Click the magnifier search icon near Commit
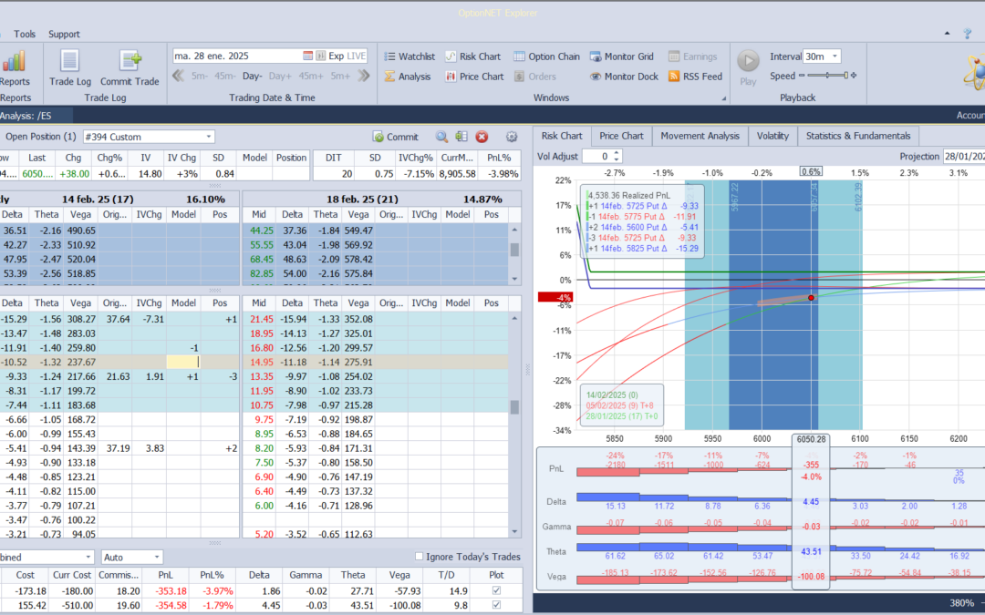Image resolution: width=985 pixels, height=615 pixels. tap(441, 137)
